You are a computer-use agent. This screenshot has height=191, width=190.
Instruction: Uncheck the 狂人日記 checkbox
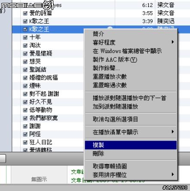pos(25,142)
